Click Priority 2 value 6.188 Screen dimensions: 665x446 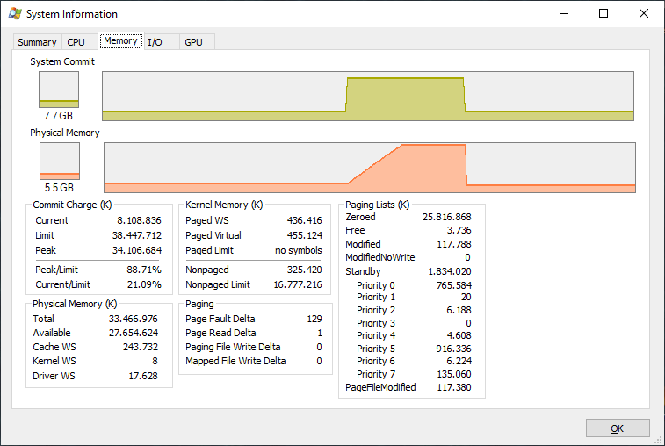459,310
